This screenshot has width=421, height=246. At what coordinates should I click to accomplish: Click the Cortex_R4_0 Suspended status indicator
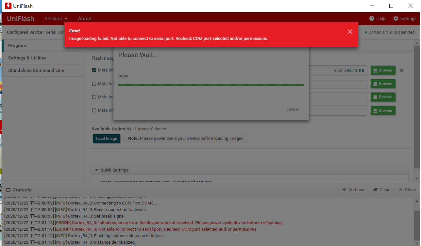point(390,32)
